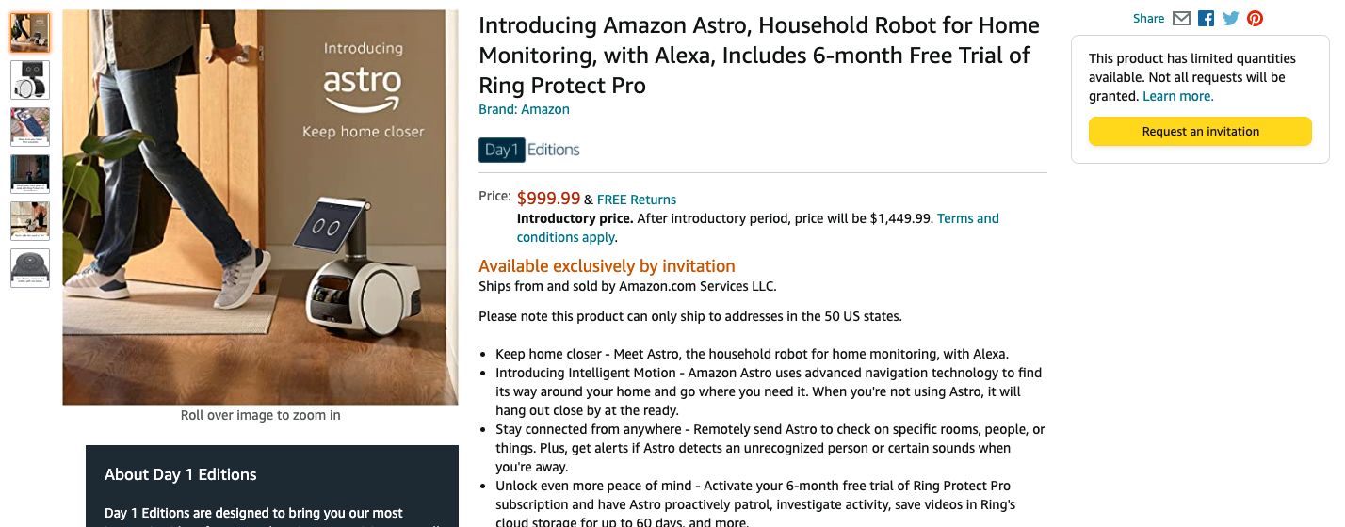1345x527 pixels.
Task: Open the Learn more link
Action: [x=1177, y=96]
